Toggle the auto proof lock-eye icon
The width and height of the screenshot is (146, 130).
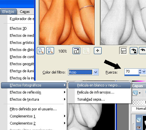[134, 51]
